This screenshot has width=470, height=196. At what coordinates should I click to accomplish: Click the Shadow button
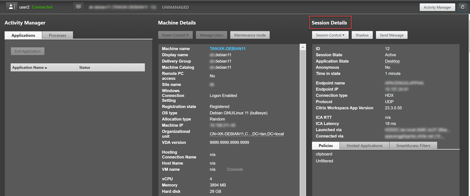(362, 35)
